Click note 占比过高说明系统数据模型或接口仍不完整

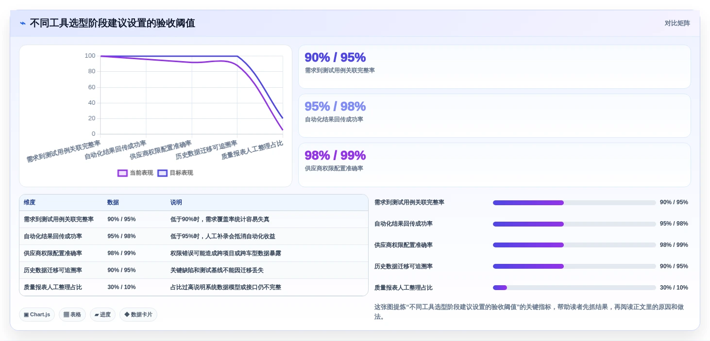[x=226, y=287]
